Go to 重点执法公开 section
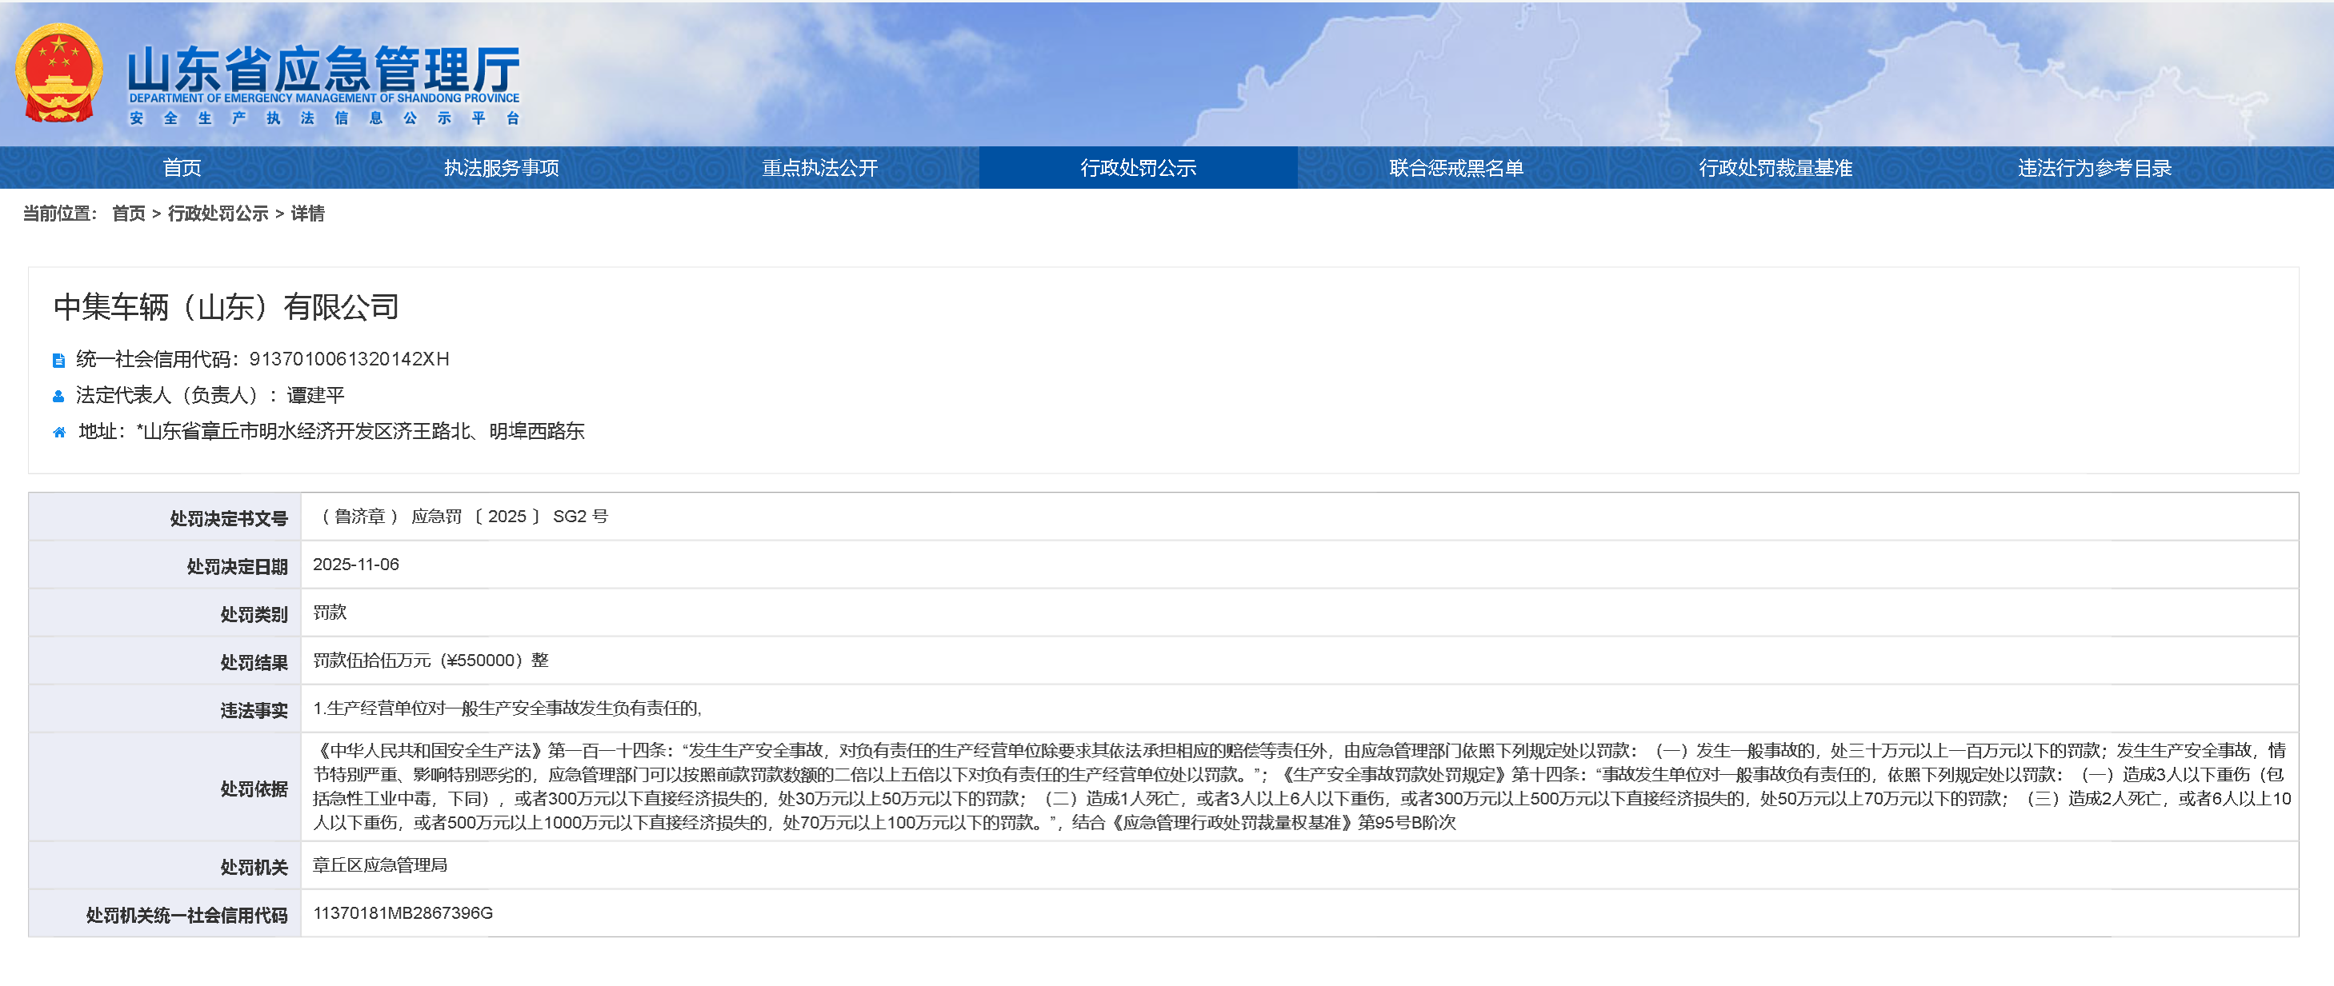2334x986 pixels. 819,167
